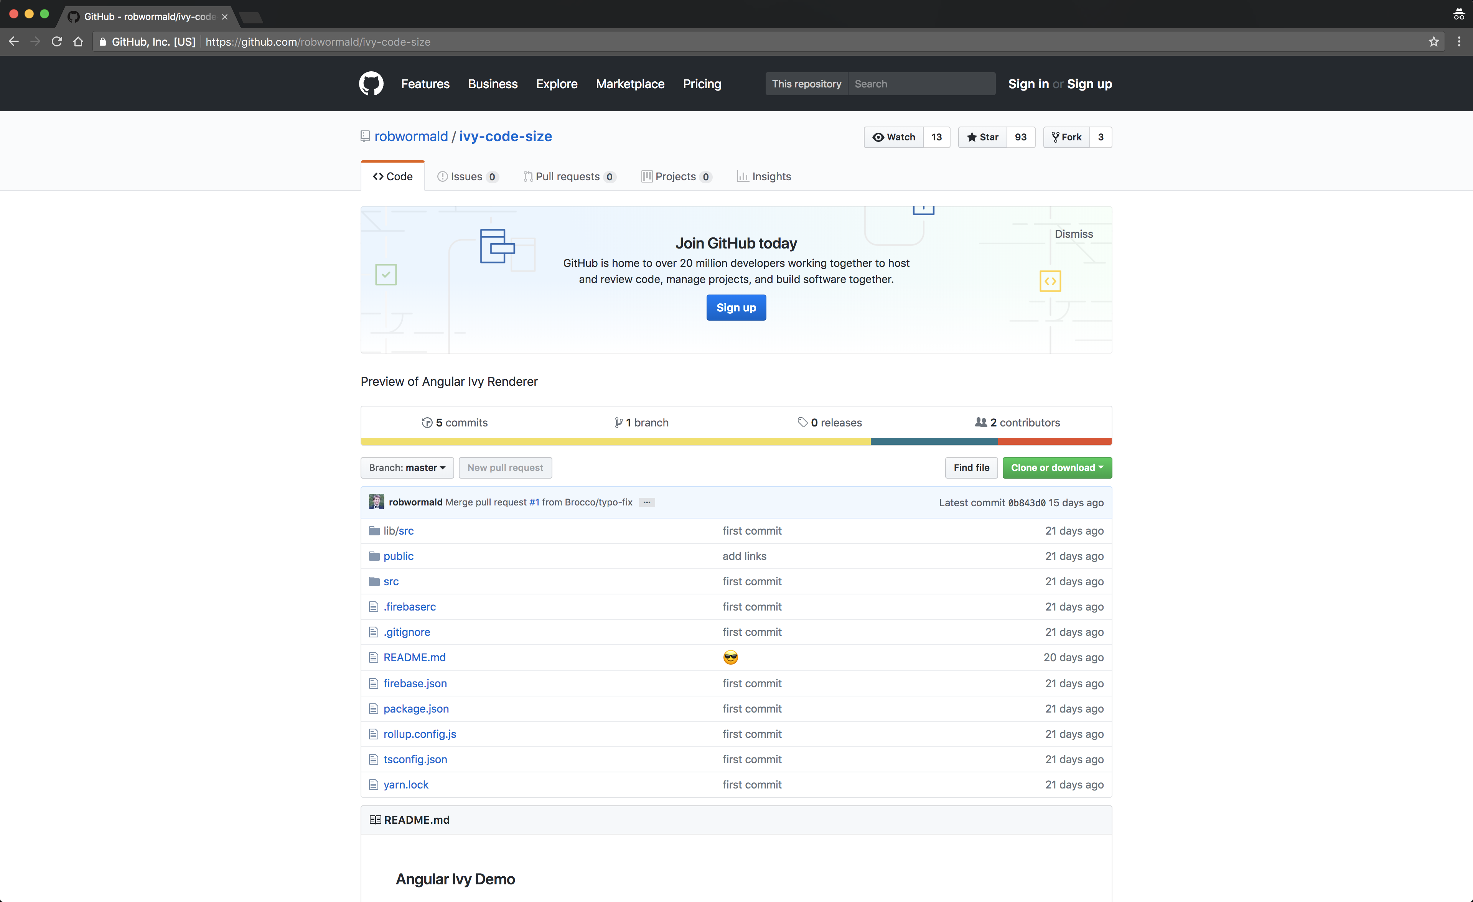Image resolution: width=1473 pixels, height=902 pixels.
Task: Click the GitHub Octocat logo
Action: point(371,84)
